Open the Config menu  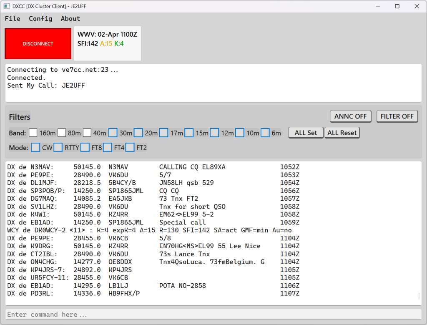coord(40,18)
